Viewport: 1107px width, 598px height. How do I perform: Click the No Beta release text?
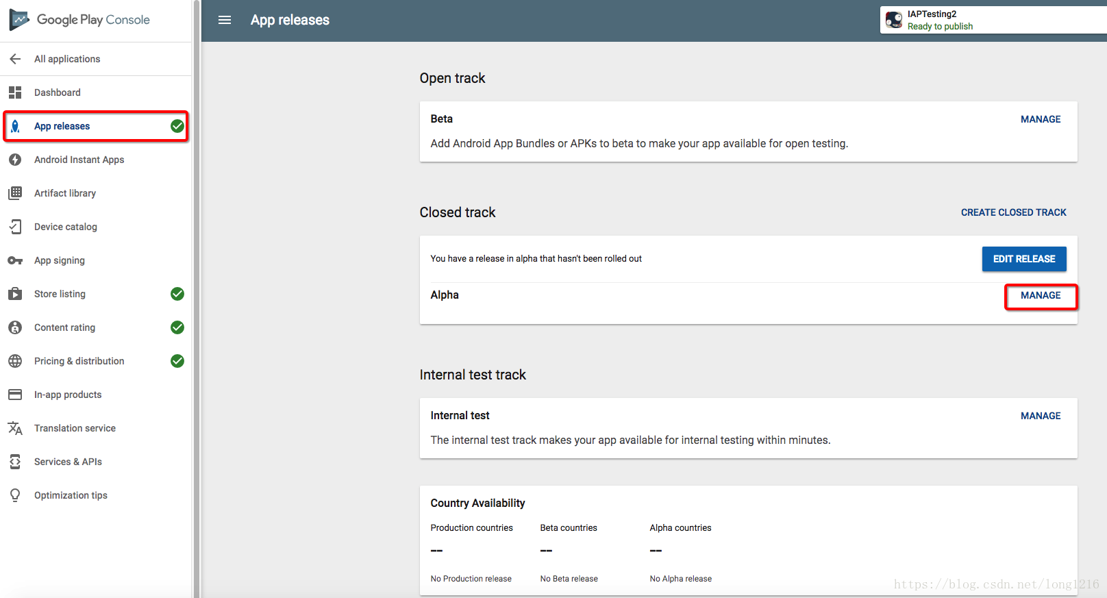pos(569,579)
